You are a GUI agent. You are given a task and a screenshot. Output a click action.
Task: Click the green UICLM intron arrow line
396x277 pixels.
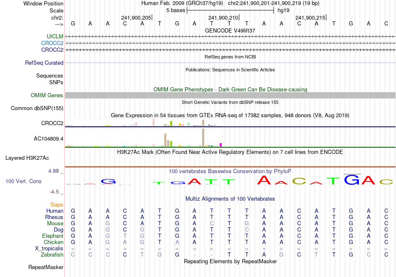click(230, 37)
